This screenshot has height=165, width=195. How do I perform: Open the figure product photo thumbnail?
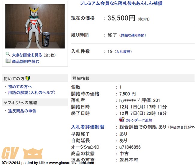(35, 26)
